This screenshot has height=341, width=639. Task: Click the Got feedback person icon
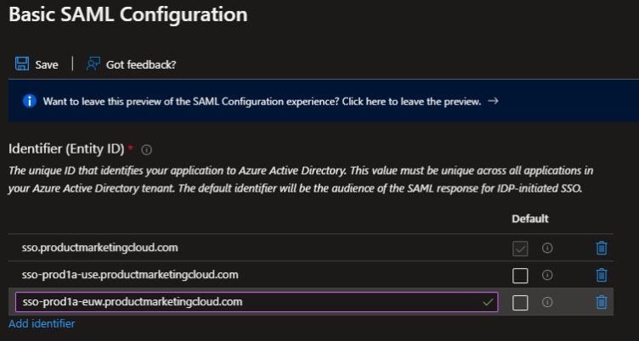pyautogui.click(x=93, y=64)
